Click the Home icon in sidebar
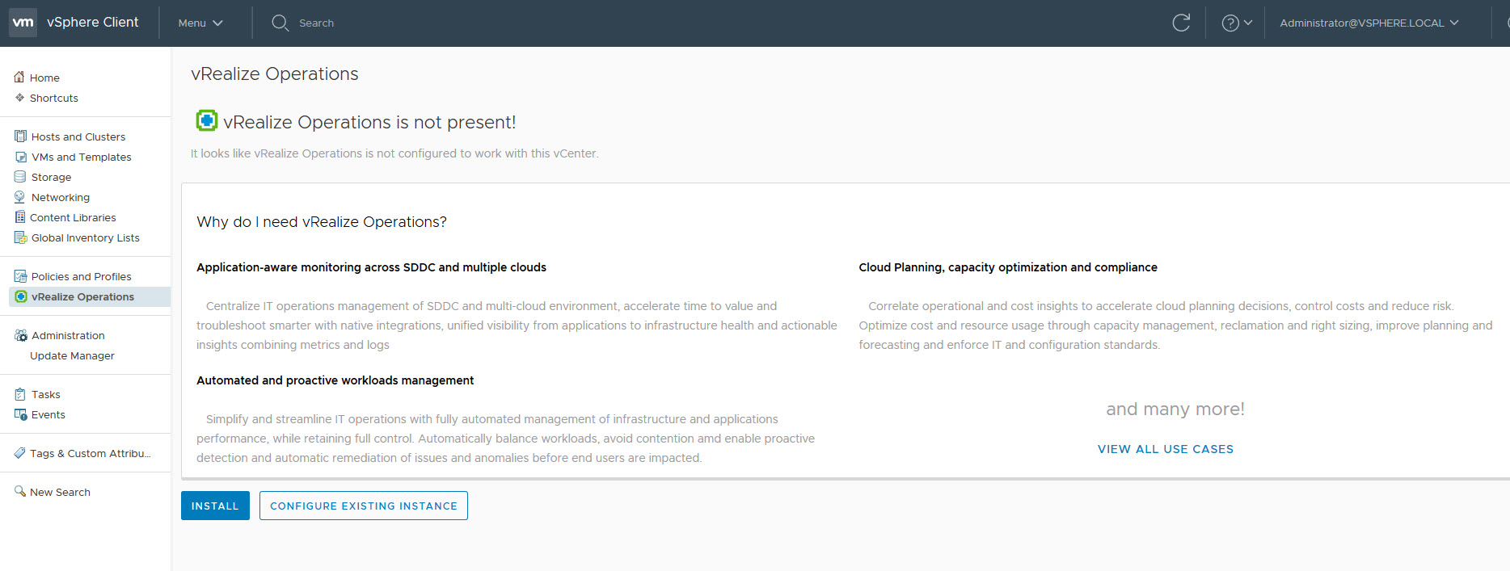 19,78
